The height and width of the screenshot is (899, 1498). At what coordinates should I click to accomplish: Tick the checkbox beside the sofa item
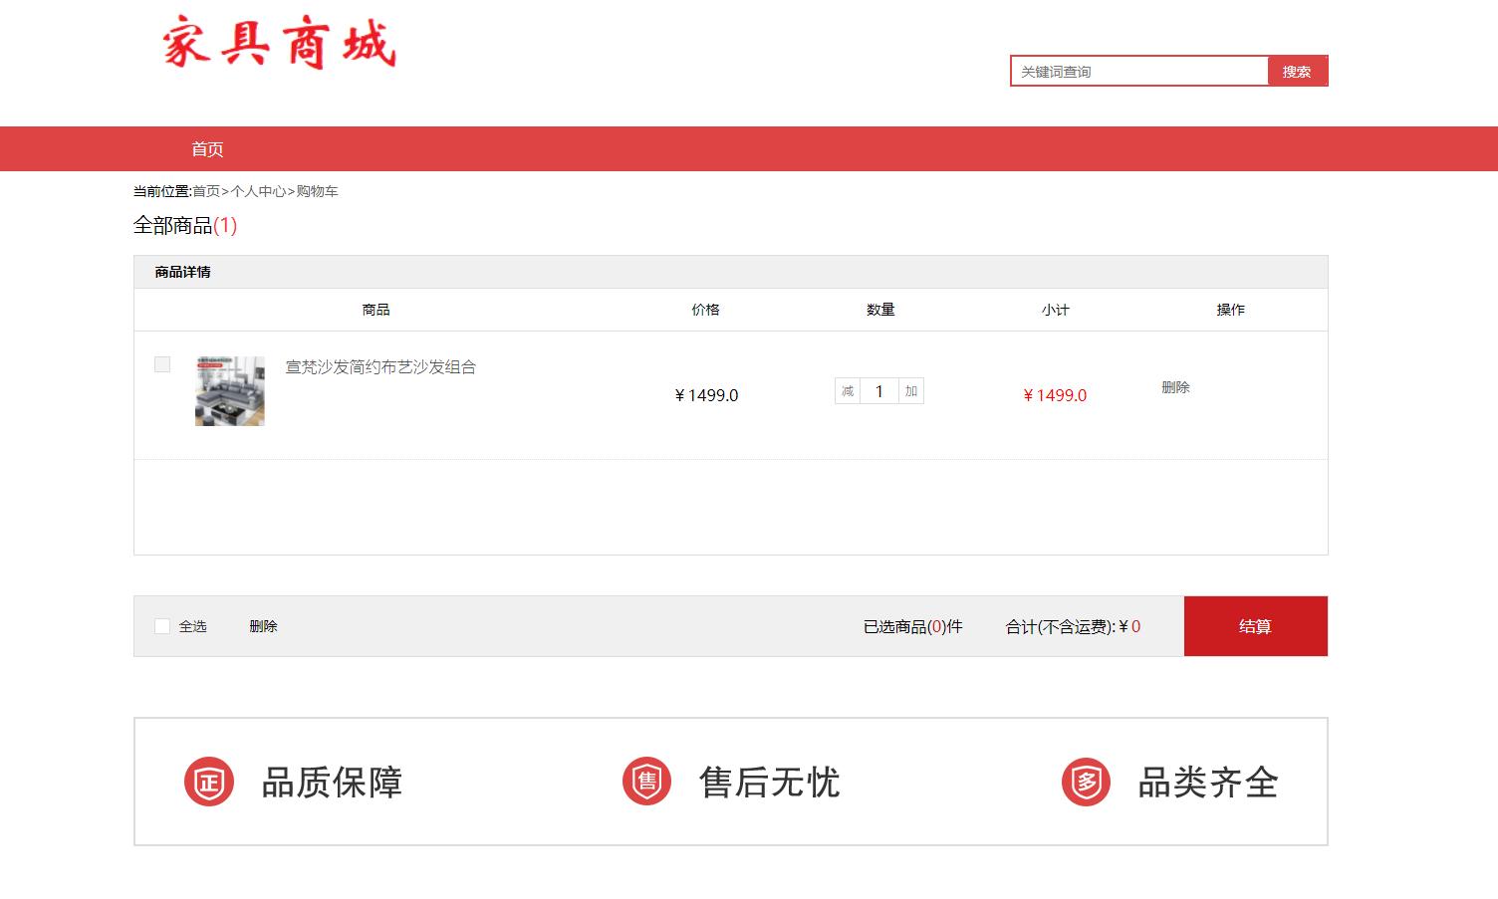[x=162, y=364]
